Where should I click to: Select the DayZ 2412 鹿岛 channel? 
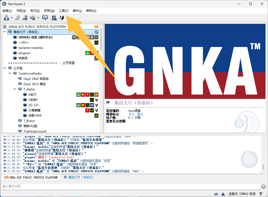pyautogui.click(x=34, y=84)
